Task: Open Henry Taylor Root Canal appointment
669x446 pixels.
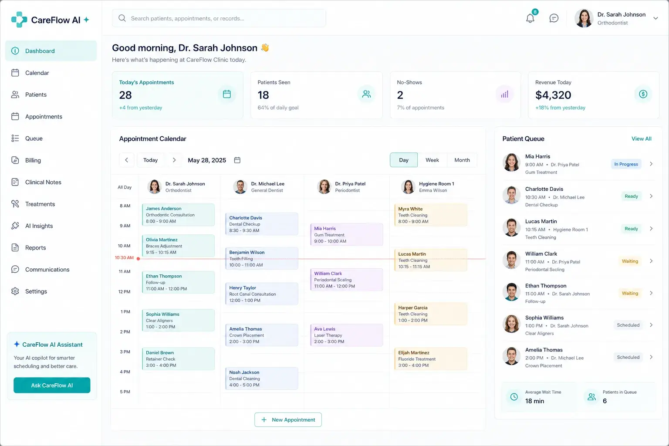Action: click(x=261, y=294)
